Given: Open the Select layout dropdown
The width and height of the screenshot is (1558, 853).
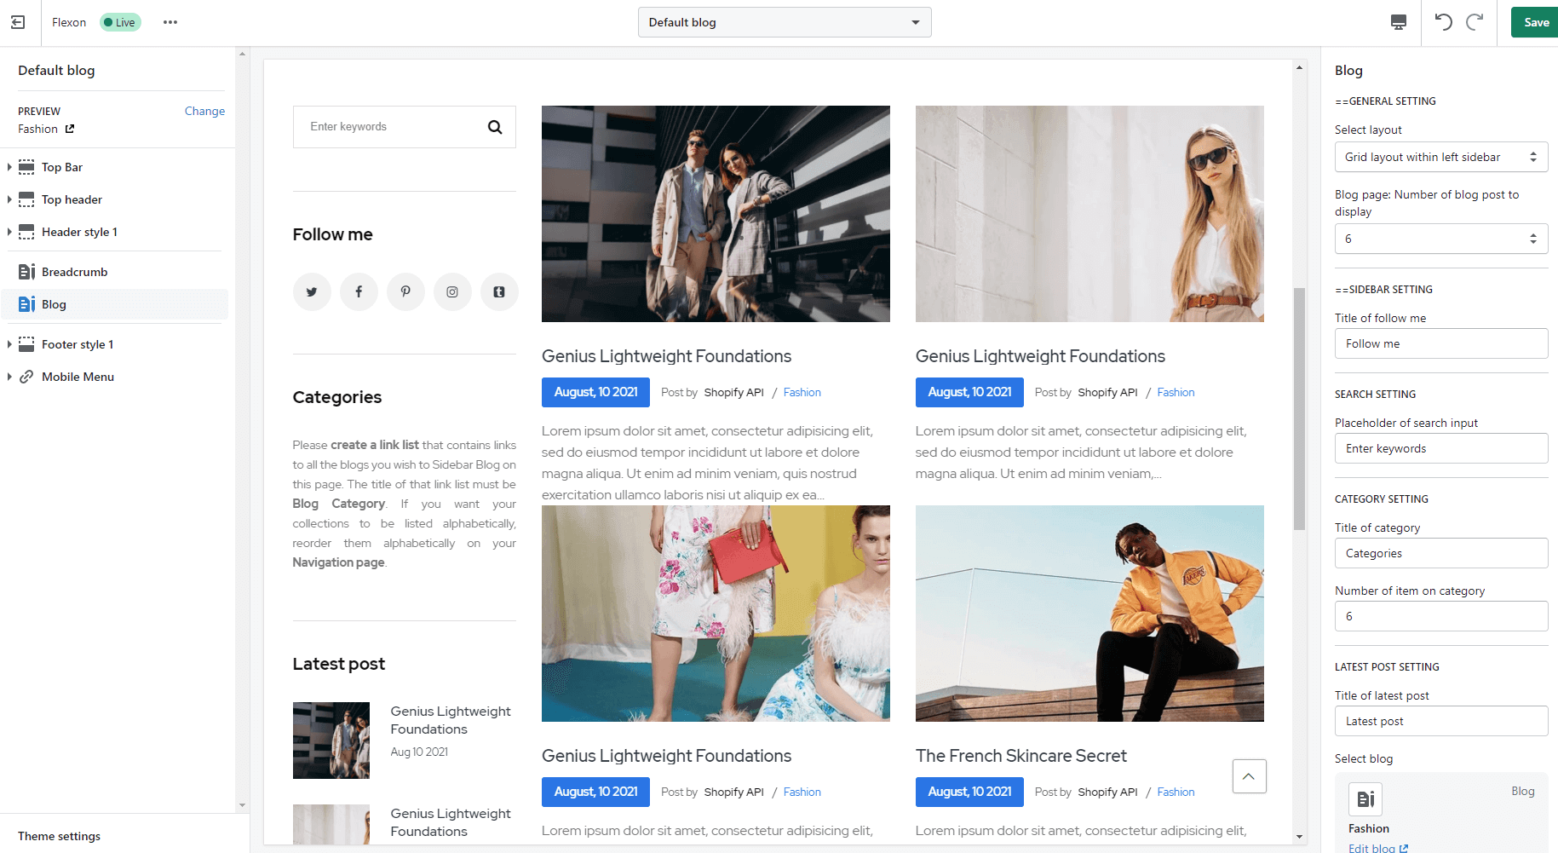Looking at the screenshot, I should pyautogui.click(x=1440, y=157).
